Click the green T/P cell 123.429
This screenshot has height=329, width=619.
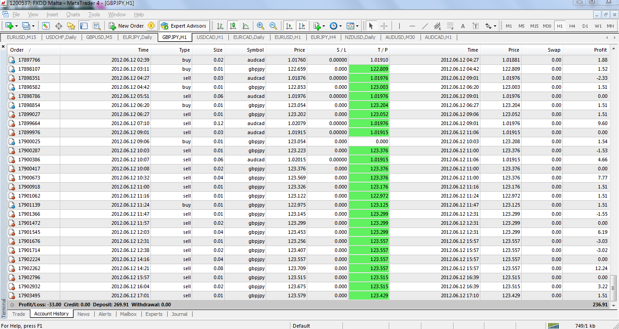point(369,295)
